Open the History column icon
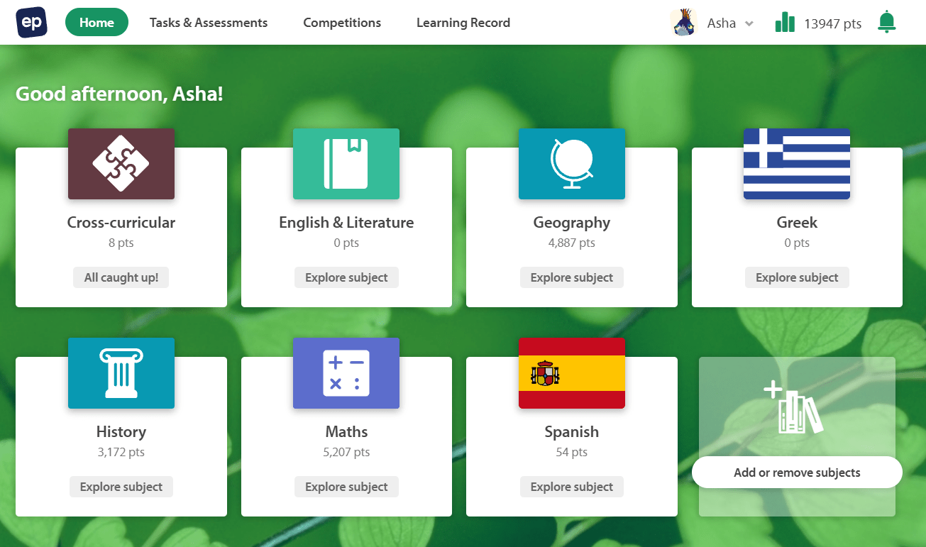The height and width of the screenshot is (547, 926). [x=121, y=373]
